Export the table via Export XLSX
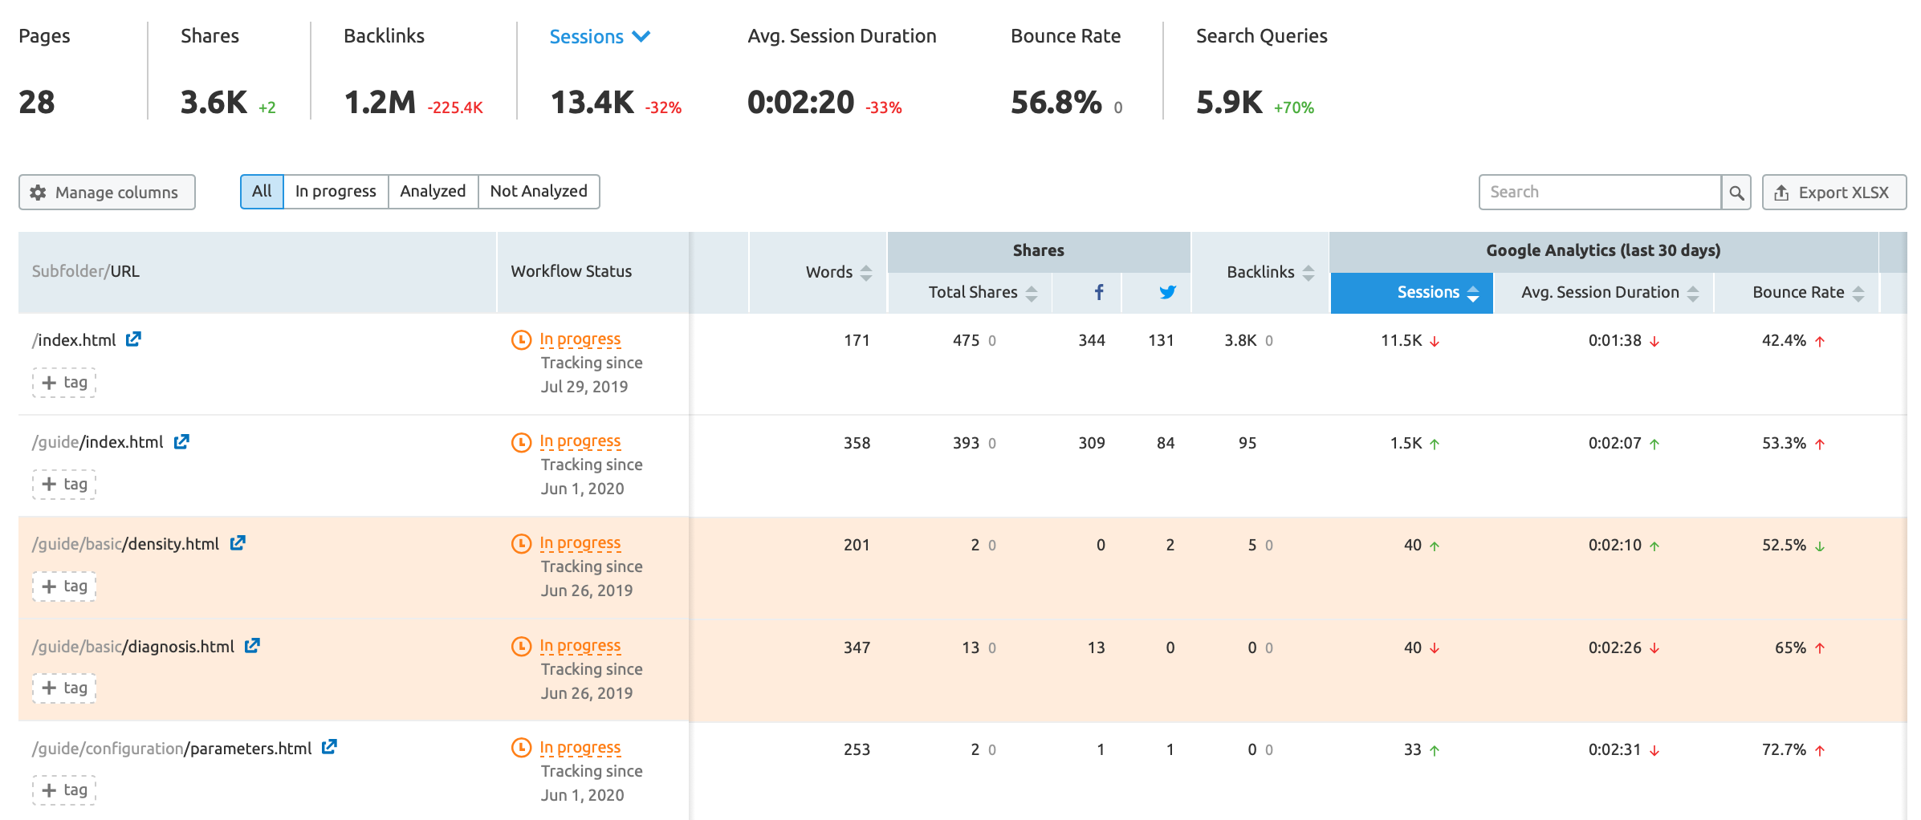This screenshot has height=820, width=1921. click(1833, 193)
